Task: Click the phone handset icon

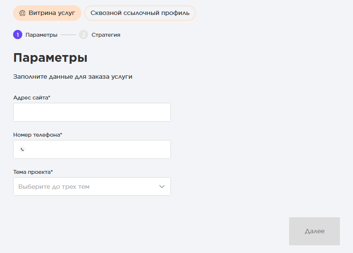Action: click(x=22, y=150)
